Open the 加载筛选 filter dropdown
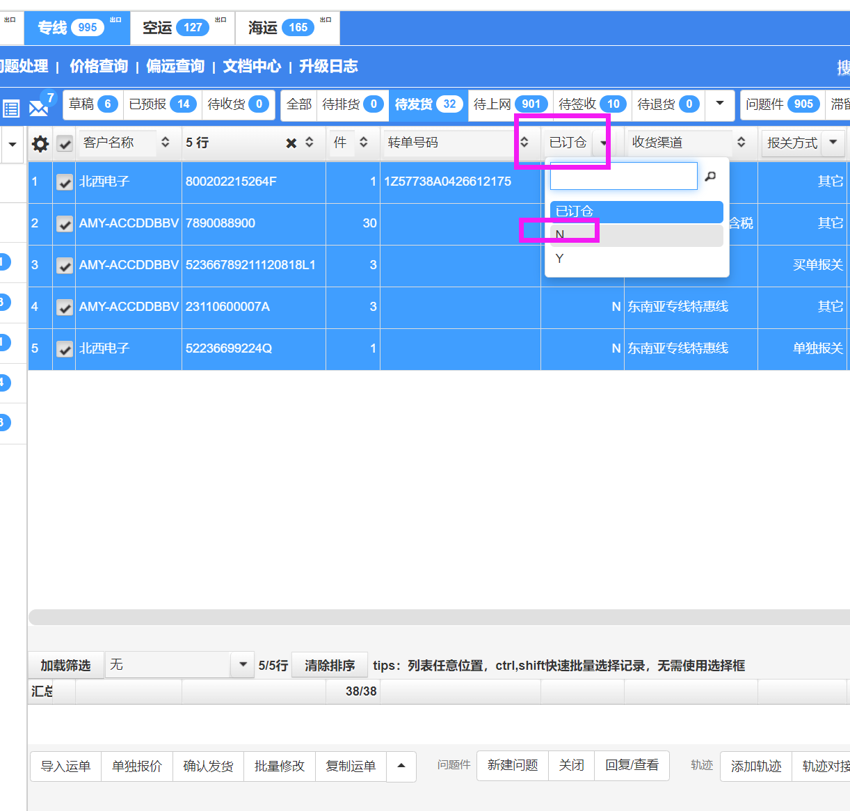Image resolution: width=850 pixels, height=811 pixels. (x=242, y=665)
